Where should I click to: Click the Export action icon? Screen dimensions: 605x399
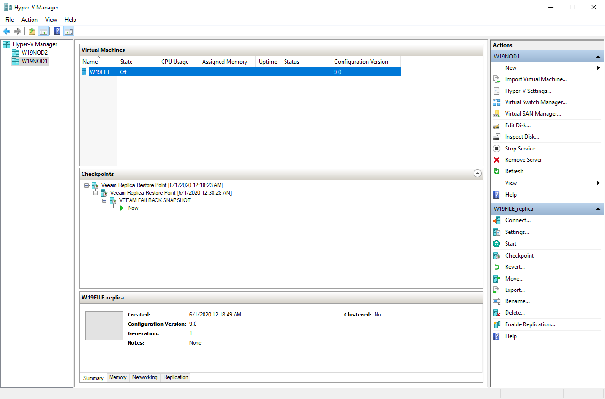tap(496, 290)
